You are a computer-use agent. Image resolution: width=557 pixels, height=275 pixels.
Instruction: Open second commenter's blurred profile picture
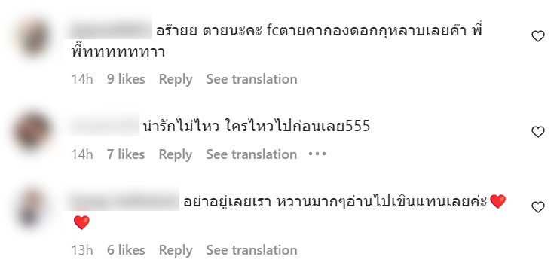click(x=32, y=131)
